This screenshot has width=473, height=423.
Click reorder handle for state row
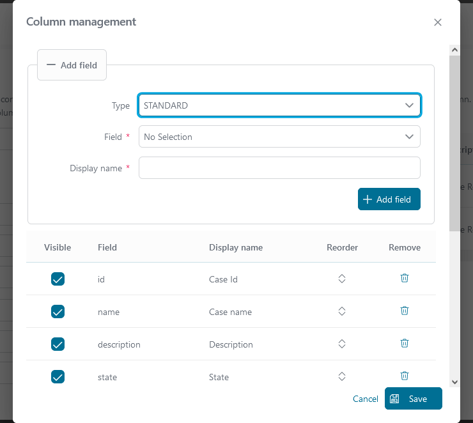(342, 376)
